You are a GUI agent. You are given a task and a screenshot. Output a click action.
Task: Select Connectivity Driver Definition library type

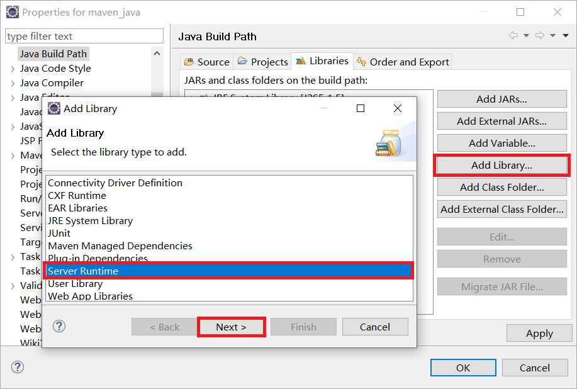pos(229,183)
